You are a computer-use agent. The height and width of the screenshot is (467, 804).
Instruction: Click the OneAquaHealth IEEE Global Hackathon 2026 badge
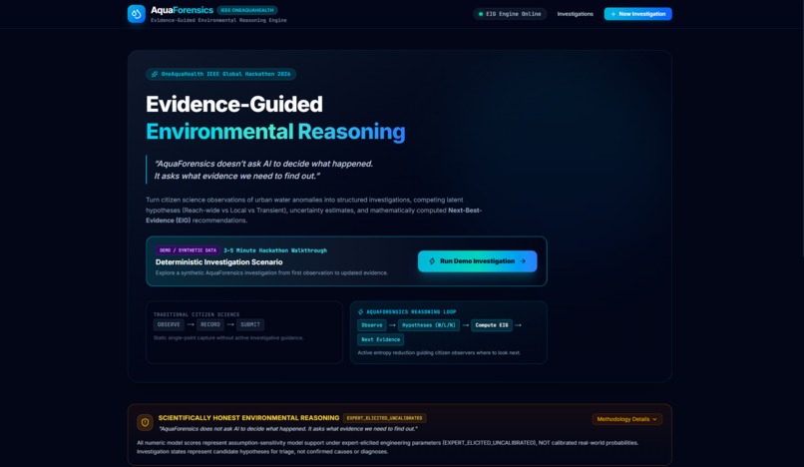(x=221, y=74)
